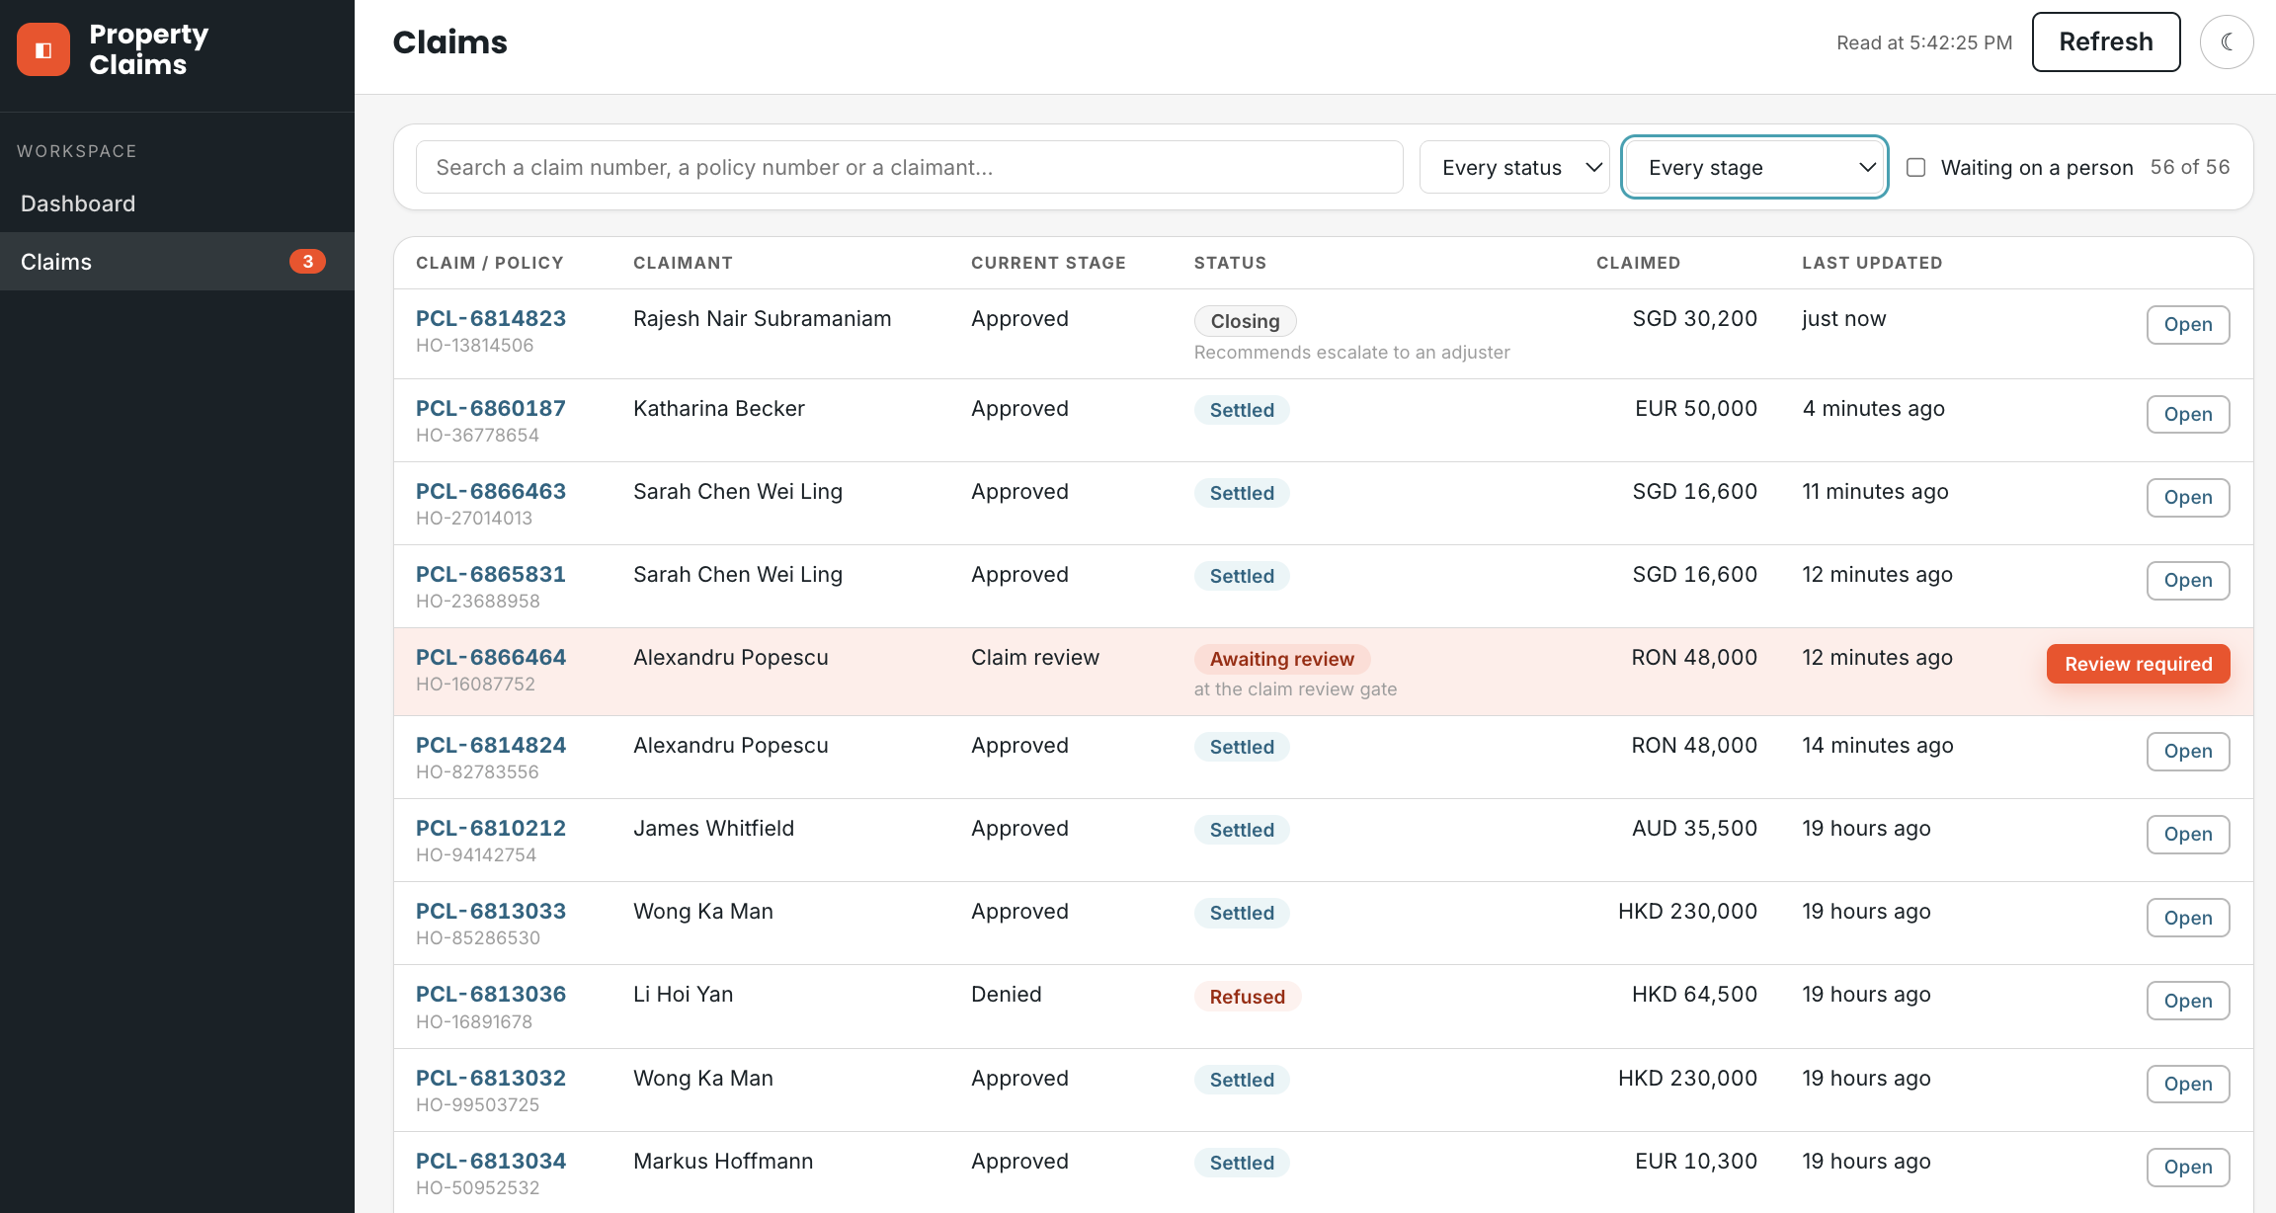
Task: Click the Settled badge for Katharina Becker
Action: click(1242, 410)
